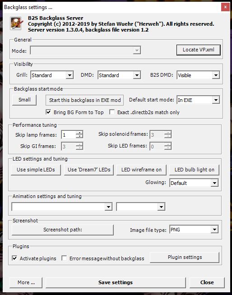Toggle LED wireframe on button
This screenshot has height=295, width=232.
(141, 170)
